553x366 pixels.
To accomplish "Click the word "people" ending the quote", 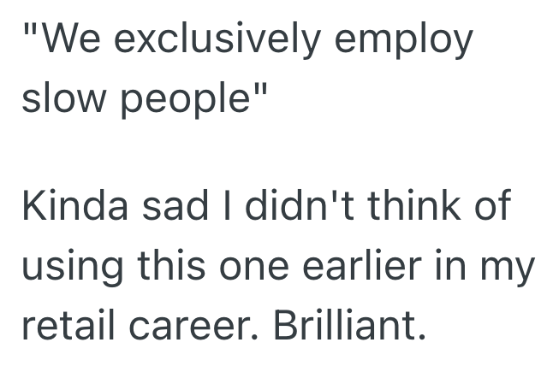I will [x=186, y=101].
